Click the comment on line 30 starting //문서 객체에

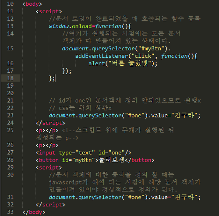125,182
